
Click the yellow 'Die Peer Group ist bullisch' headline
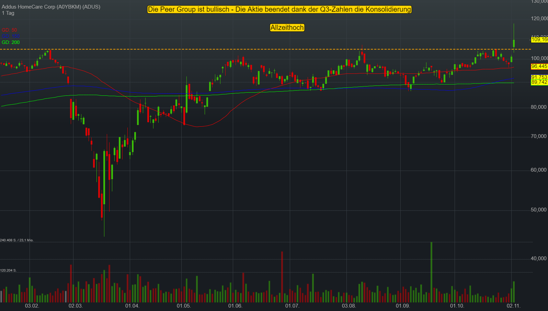click(x=279, y=9)
